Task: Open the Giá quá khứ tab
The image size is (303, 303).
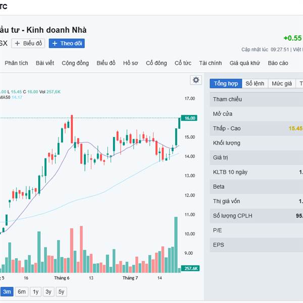Action: (244, 63)
